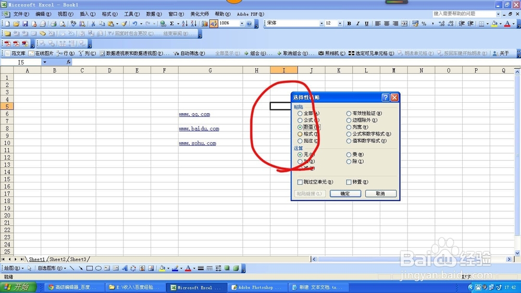
Task: Click the formatting Fill Color paint bucket swatch
Action: [494, 23]
